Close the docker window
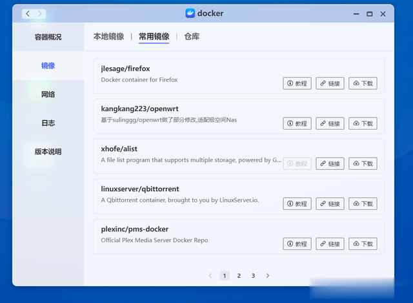 coord(383,14)
